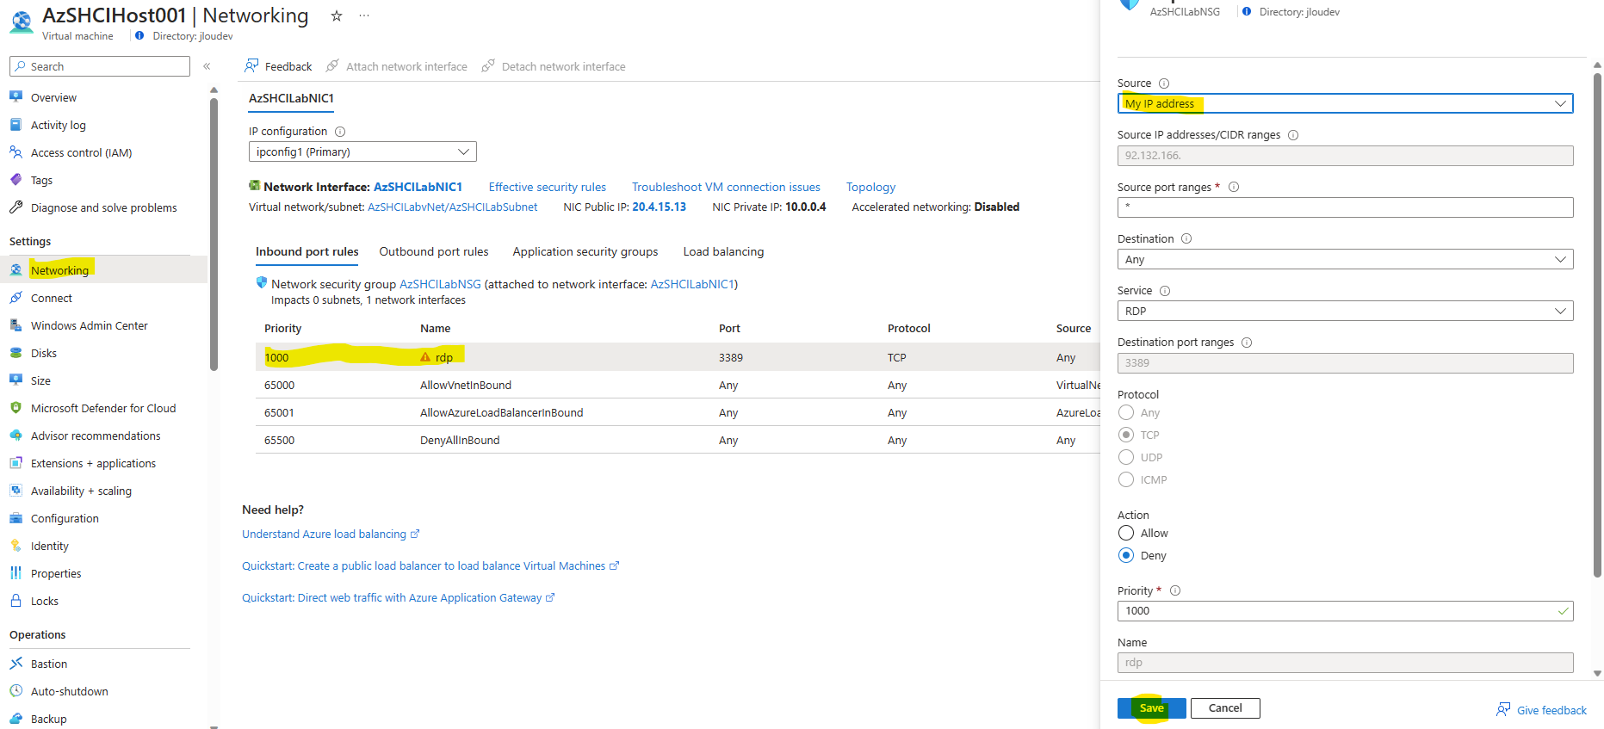Open the Access control (IAM) icon
Image resolution: width=1604 pixels, height=729 pixels.
coord(15,152)
